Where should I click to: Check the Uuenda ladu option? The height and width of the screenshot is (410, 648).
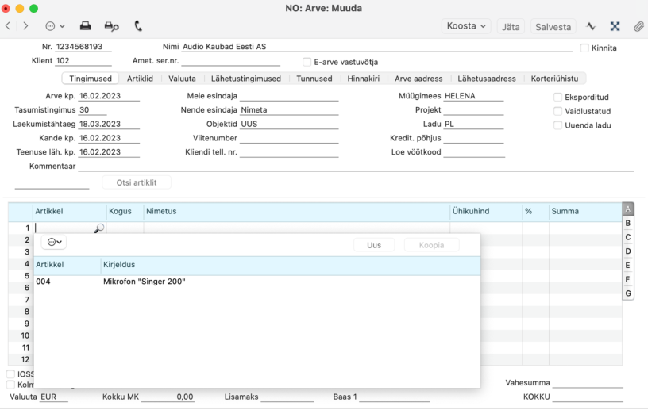557,125
